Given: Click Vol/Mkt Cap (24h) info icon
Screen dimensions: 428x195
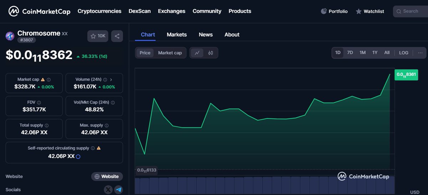Looking at the screenshot, I should click(x=113, y=102).
